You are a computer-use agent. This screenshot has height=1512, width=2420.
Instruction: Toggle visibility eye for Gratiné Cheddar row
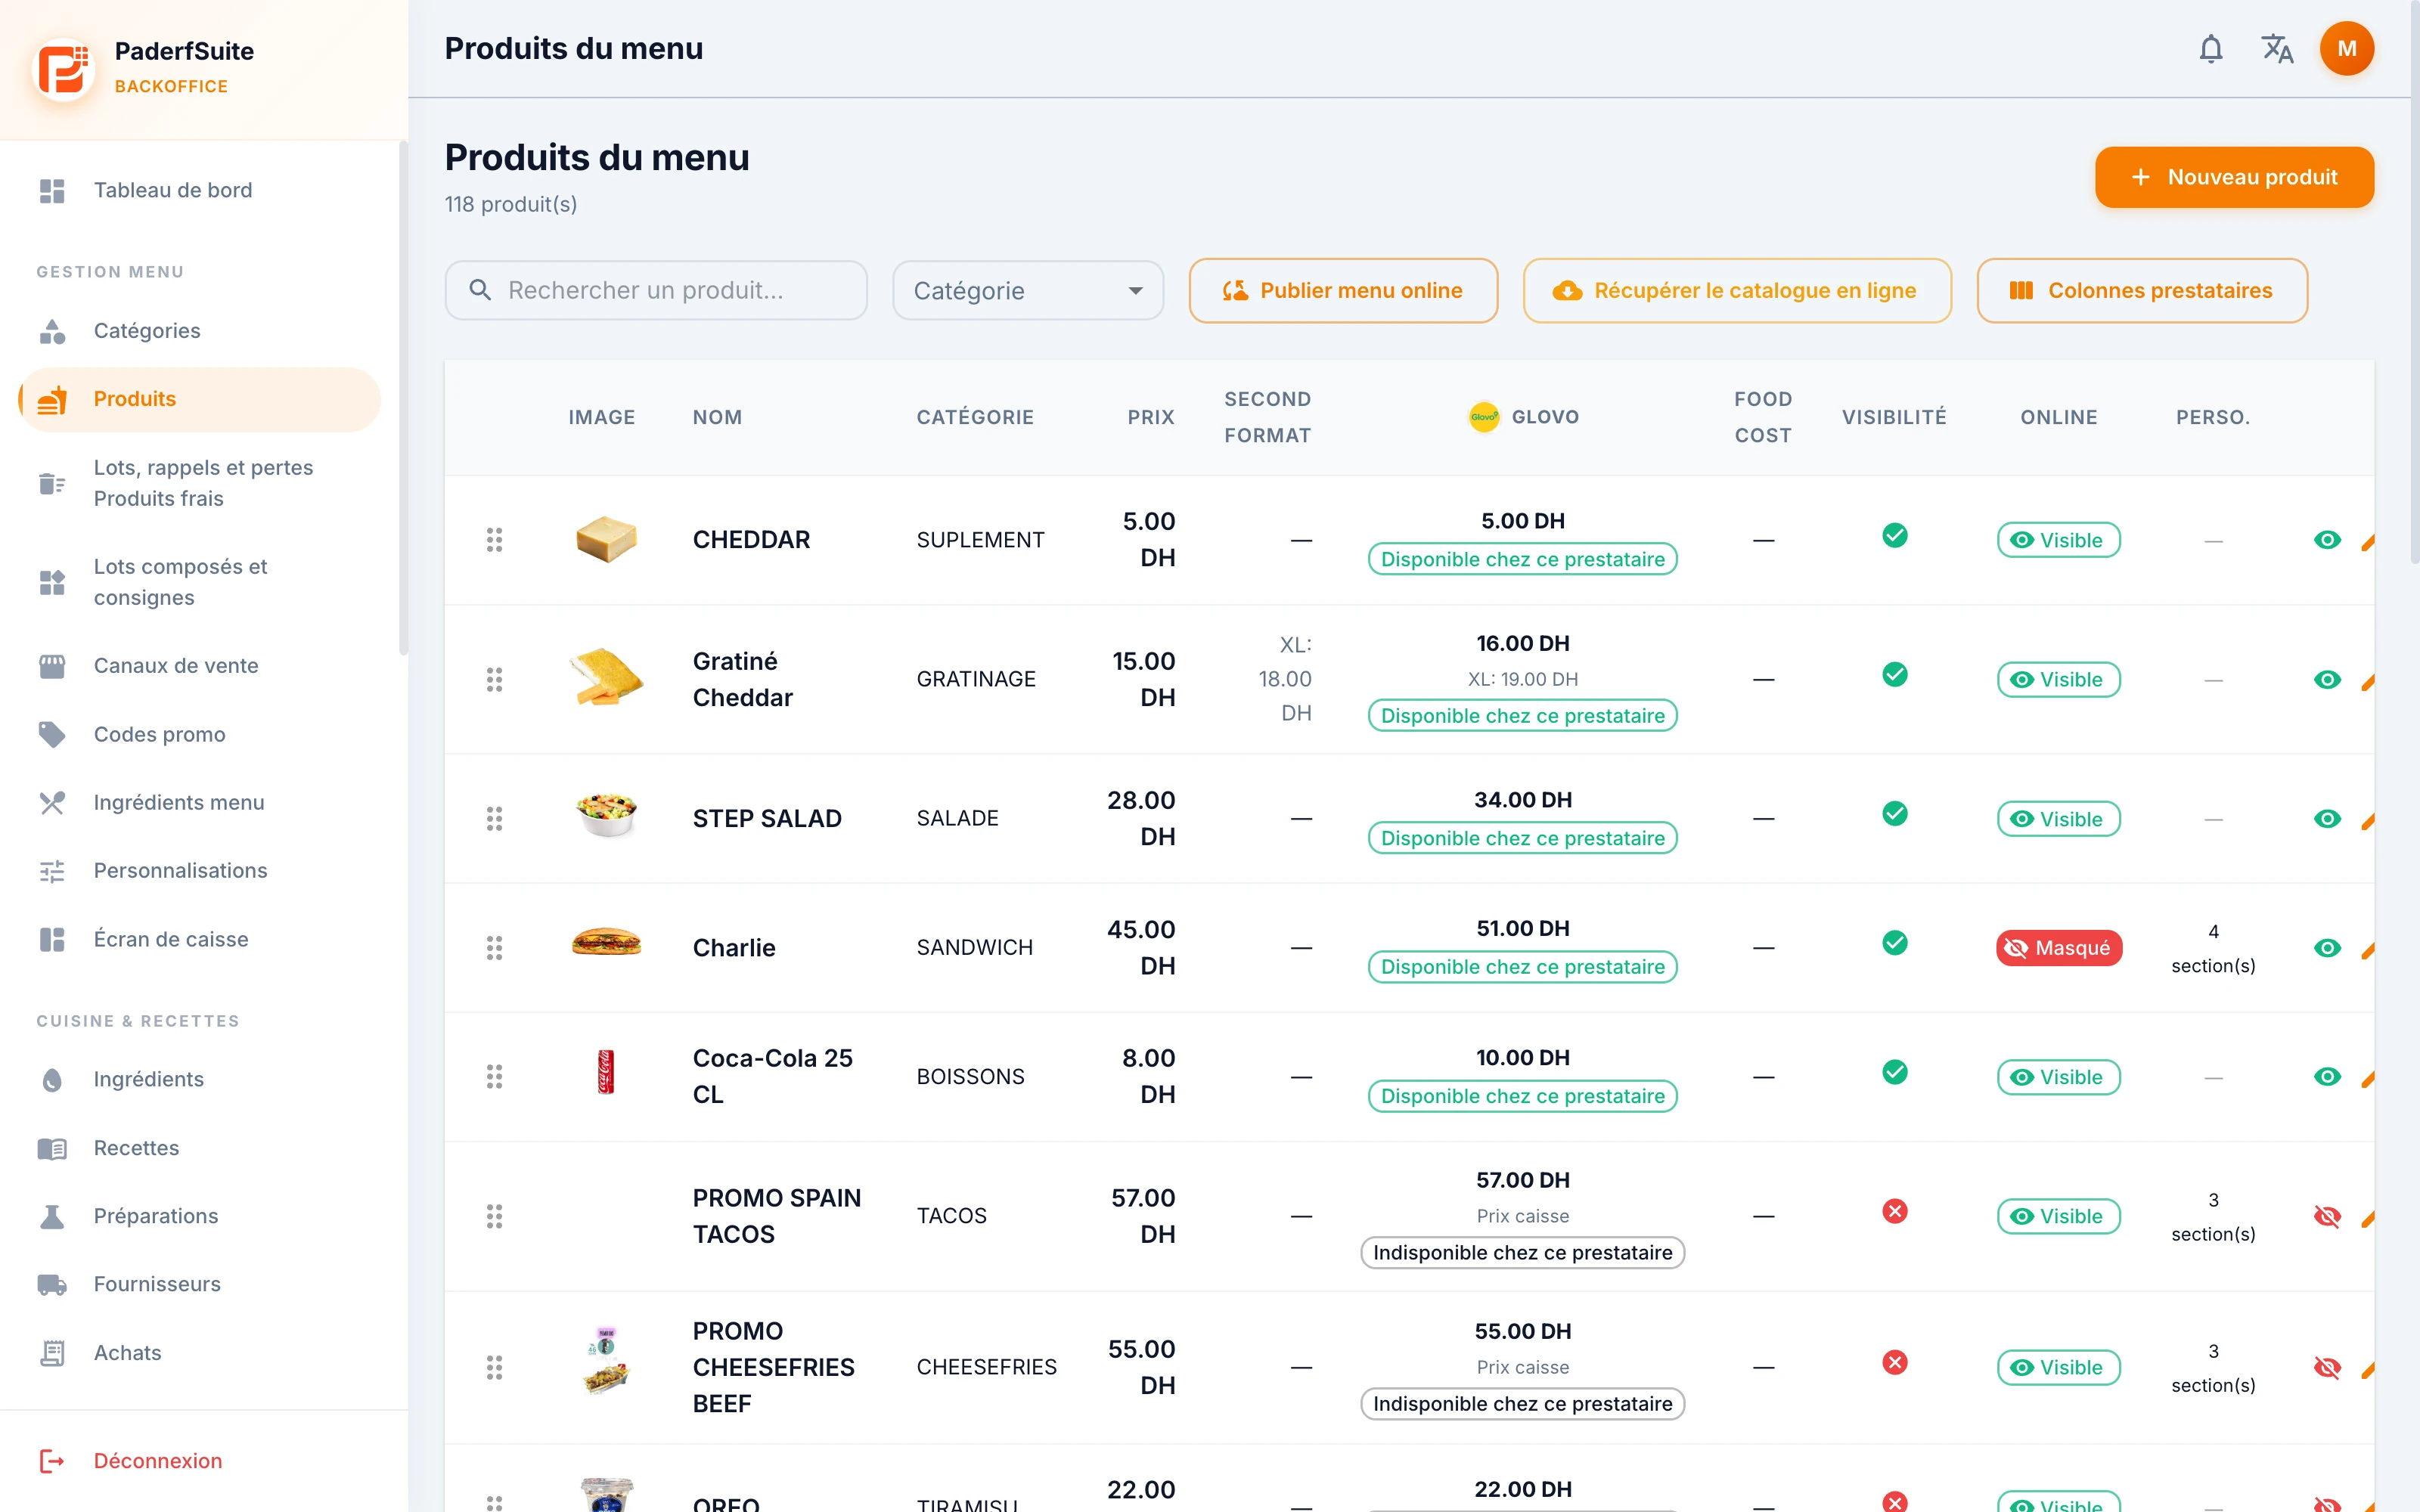point(2327,680)
